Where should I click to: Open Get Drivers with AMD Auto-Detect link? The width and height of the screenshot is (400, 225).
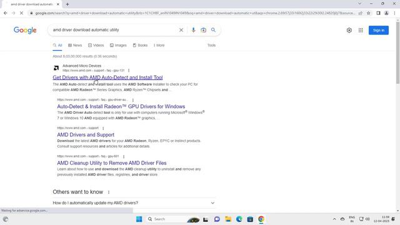tap(107, 77)
